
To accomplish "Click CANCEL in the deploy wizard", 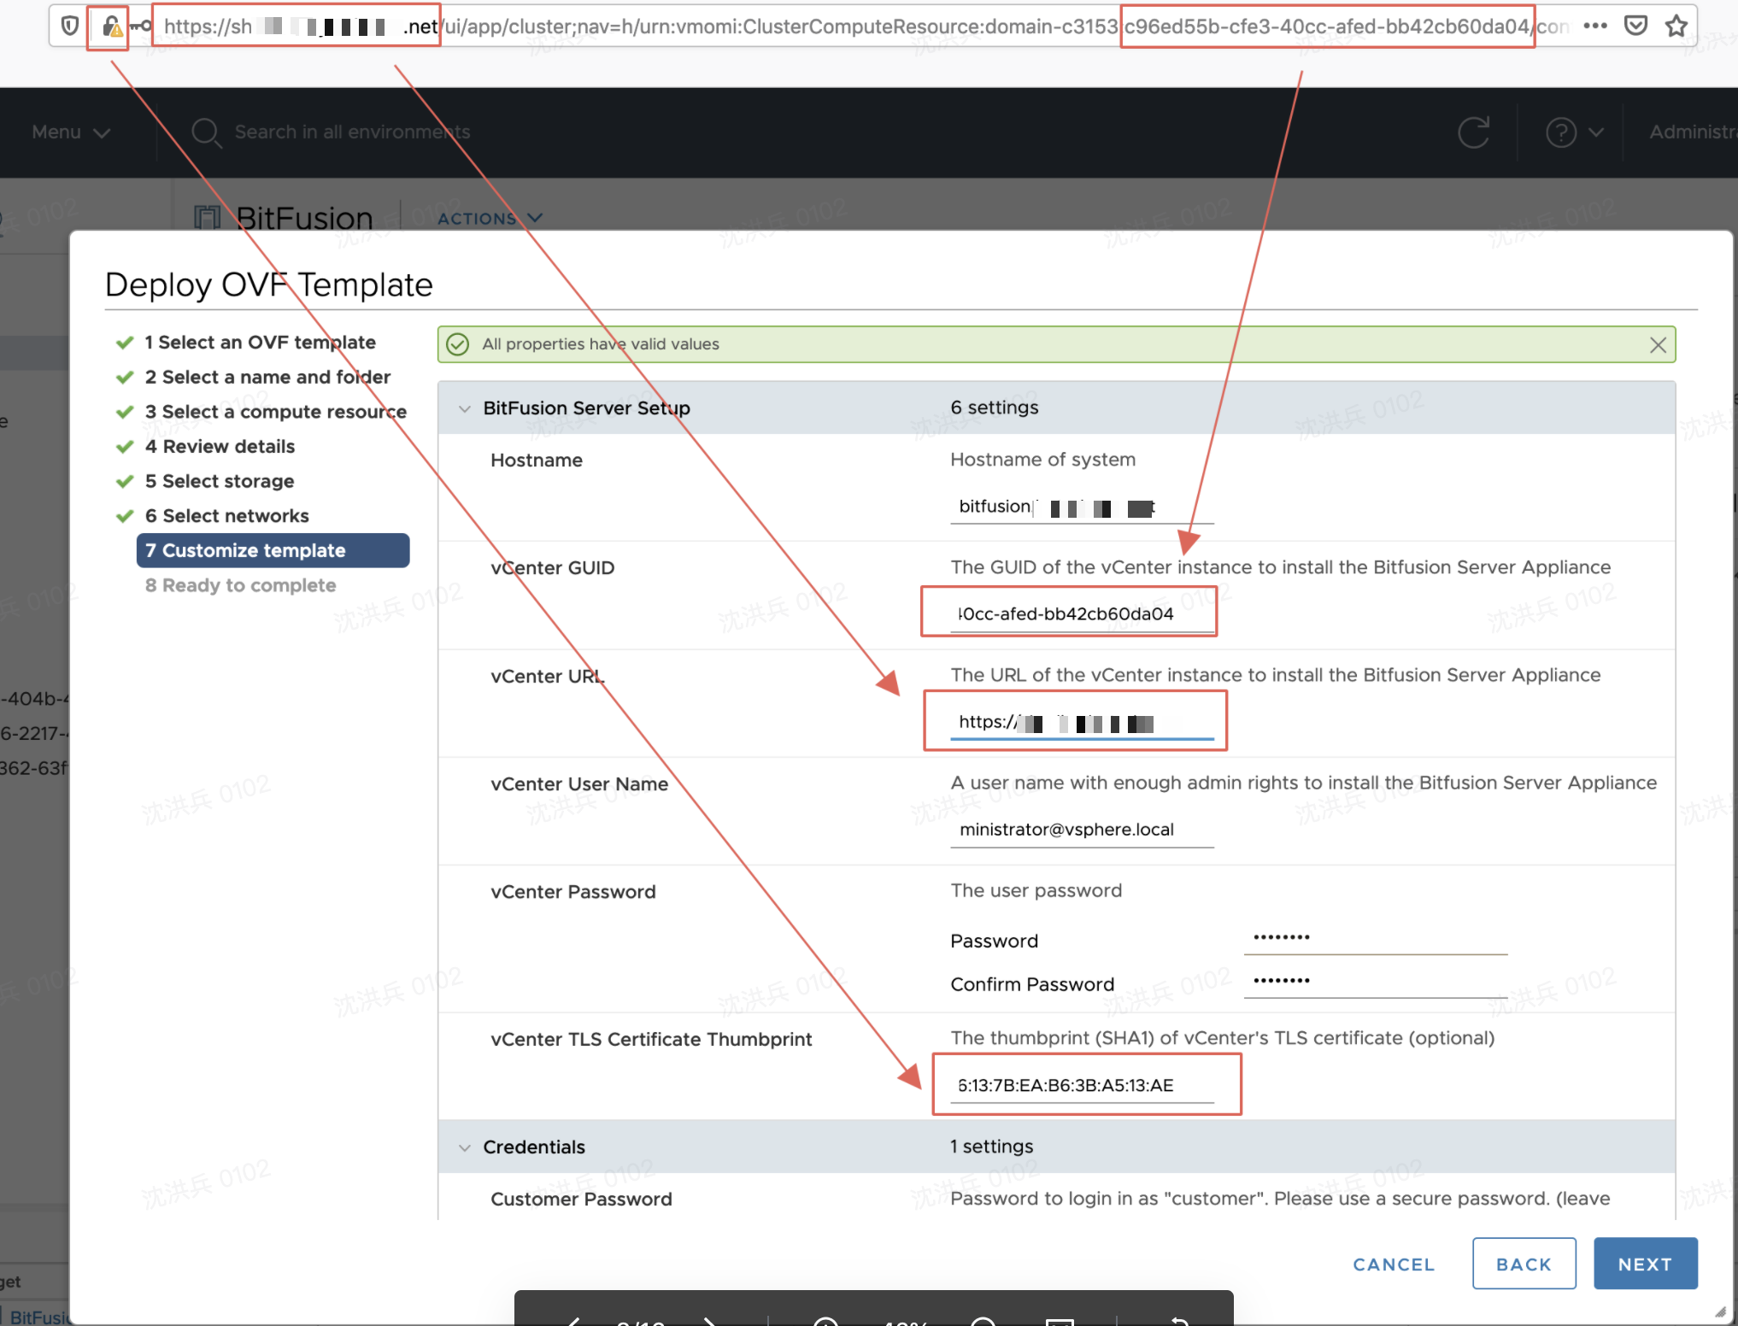I will [x=1394, y=1264].
